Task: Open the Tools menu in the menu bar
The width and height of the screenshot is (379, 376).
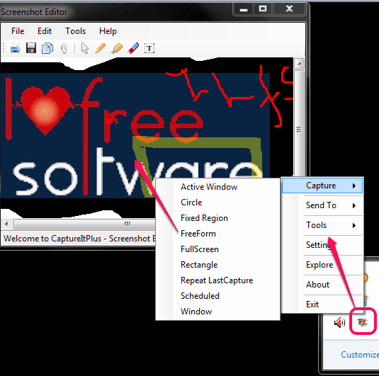Action: coord(75,31)
